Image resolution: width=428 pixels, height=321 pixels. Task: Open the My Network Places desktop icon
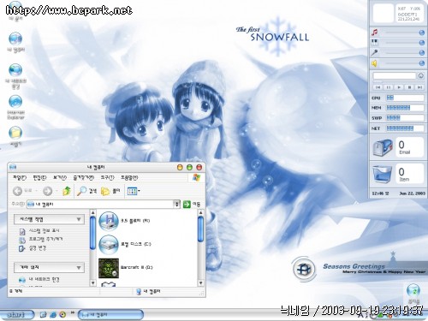coord(15,70)
